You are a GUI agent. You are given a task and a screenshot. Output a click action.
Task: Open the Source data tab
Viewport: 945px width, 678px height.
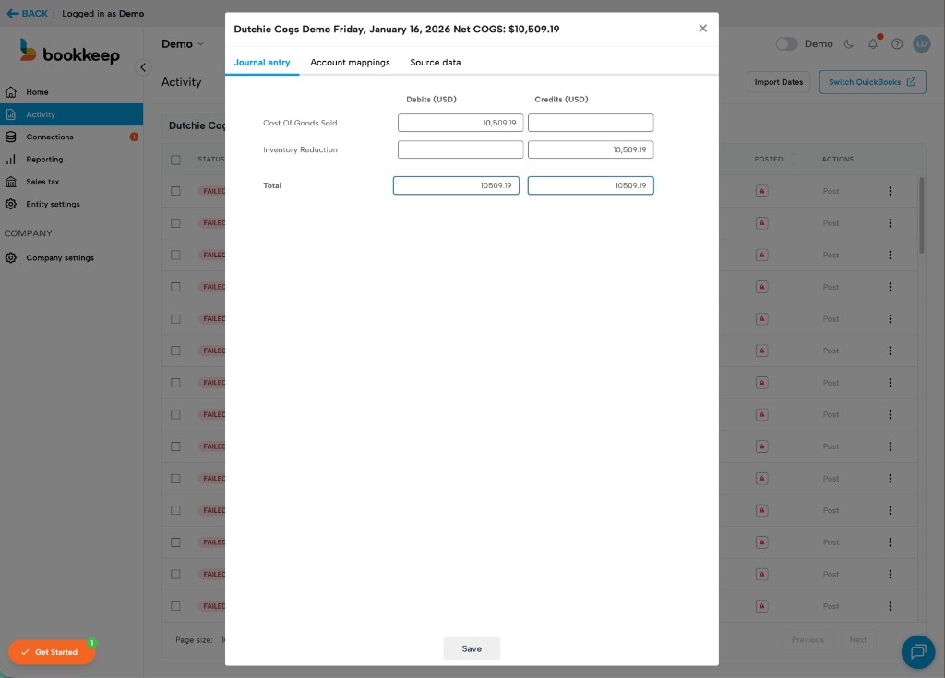tap(435, 63)
